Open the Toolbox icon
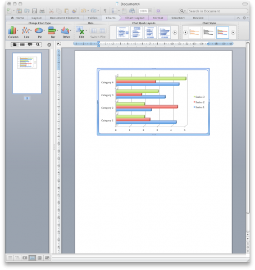The image size is (255, 270). tap(124, 11)
